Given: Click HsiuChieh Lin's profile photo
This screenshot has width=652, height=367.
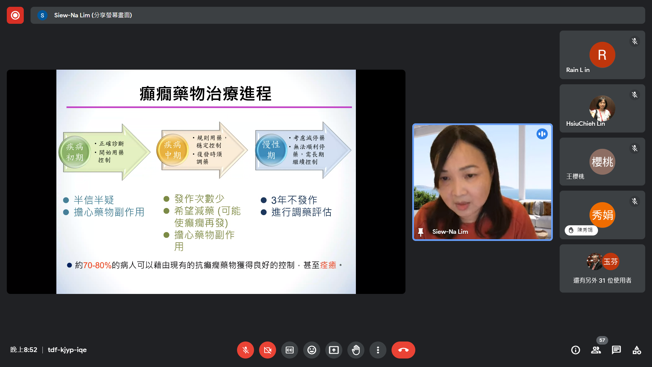Looking at the screenshot, I should [602, 108].
